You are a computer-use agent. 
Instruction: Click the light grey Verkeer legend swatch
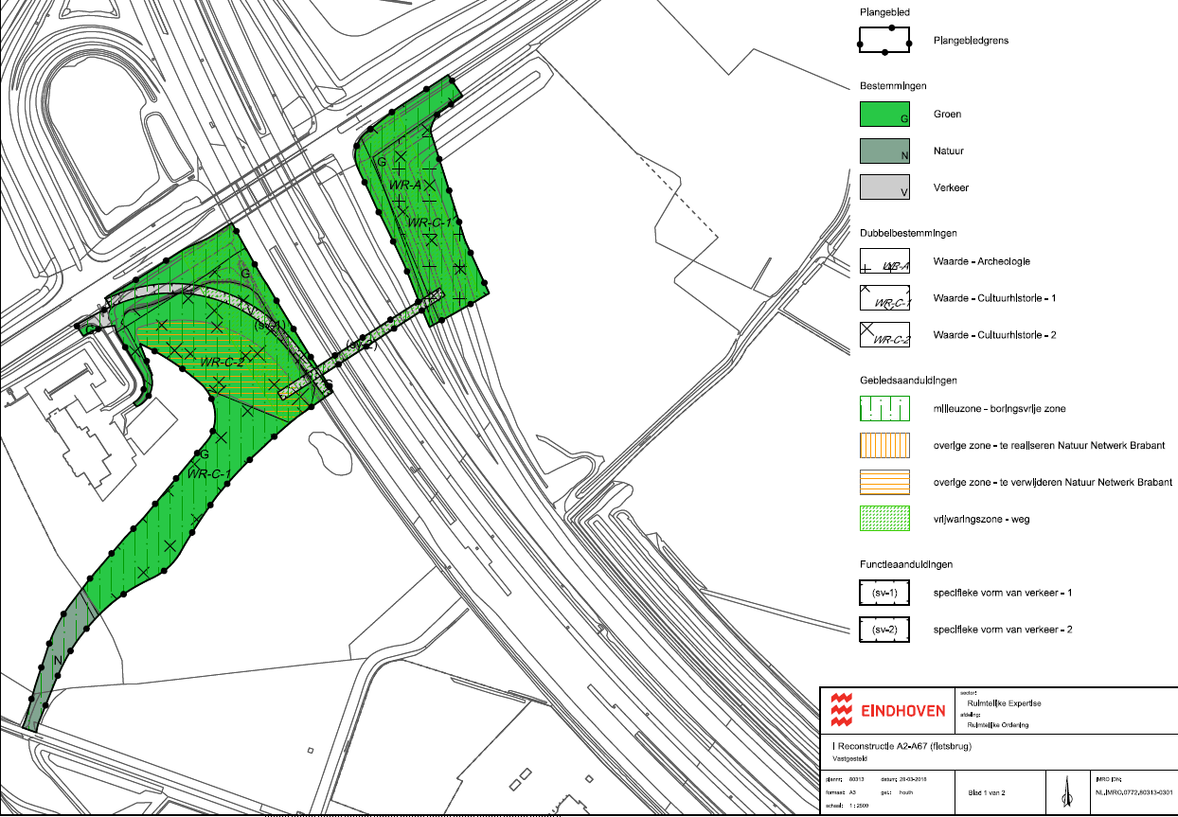tap(884, 187)
